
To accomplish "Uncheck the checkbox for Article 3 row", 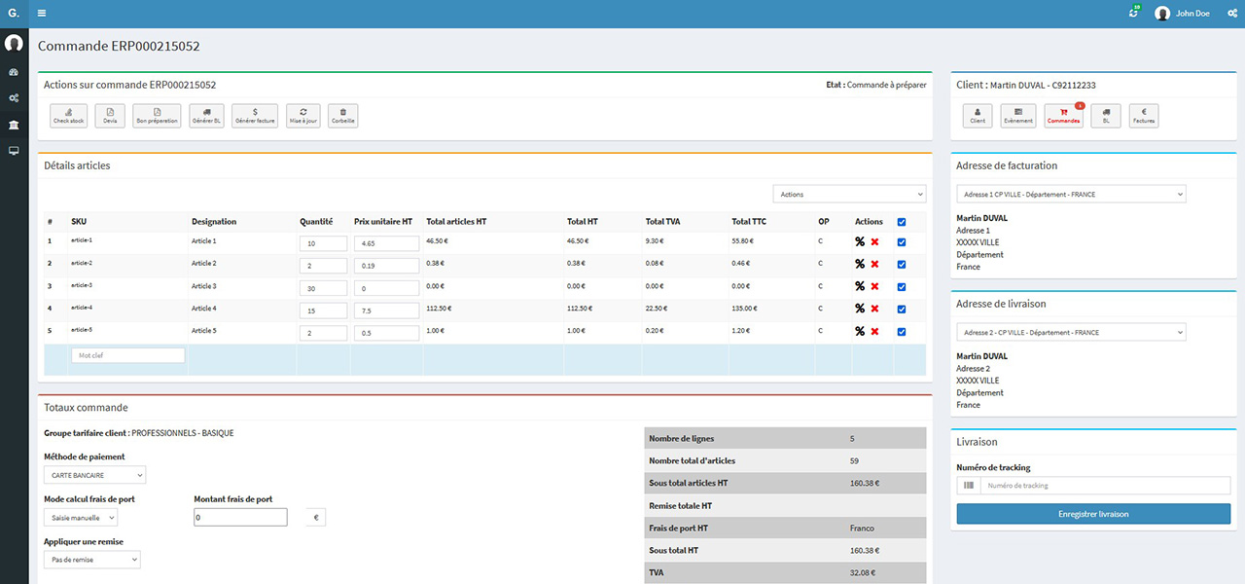I will [902, 287].
